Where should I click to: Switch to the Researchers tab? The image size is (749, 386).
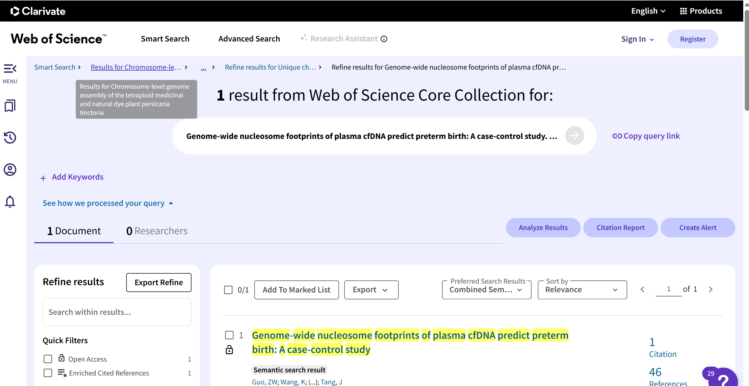(157, 231)
